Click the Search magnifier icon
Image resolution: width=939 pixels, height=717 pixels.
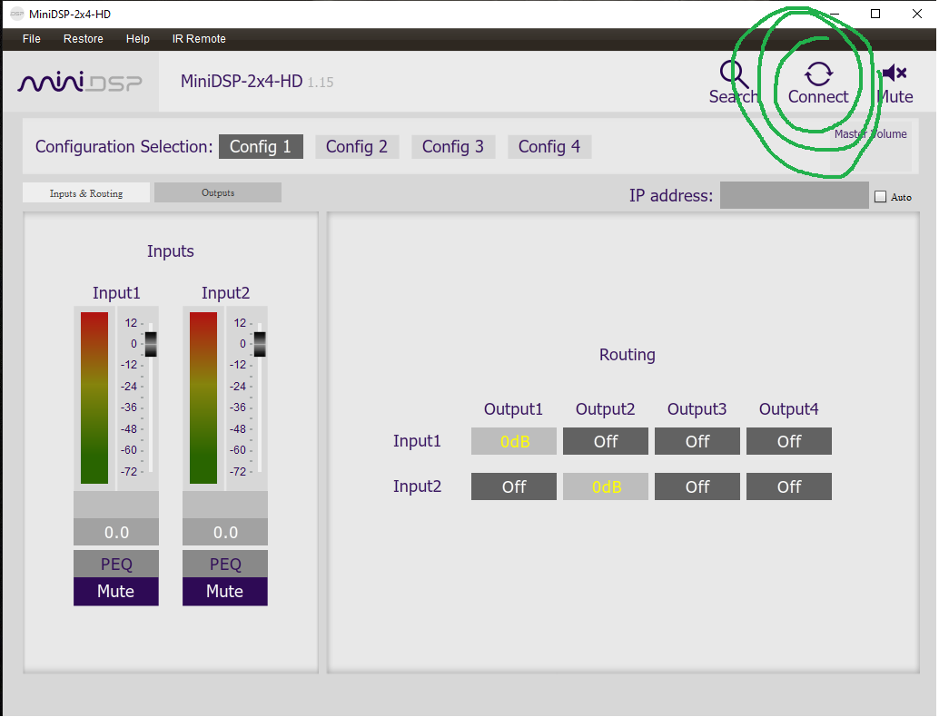tap(734, 74)
